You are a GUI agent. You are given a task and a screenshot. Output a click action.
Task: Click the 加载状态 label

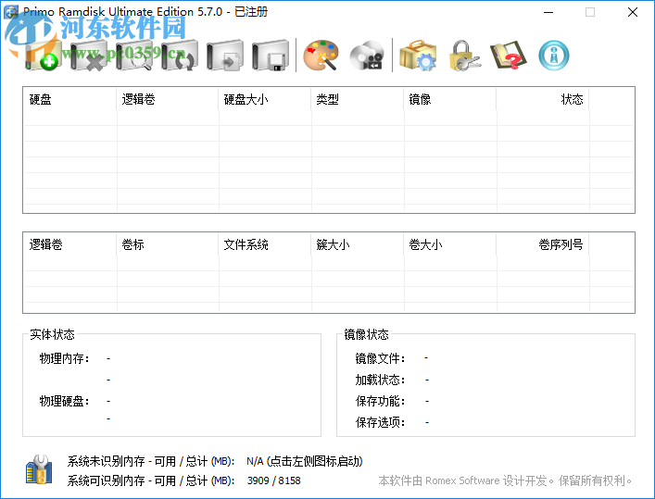pos(380,380)
